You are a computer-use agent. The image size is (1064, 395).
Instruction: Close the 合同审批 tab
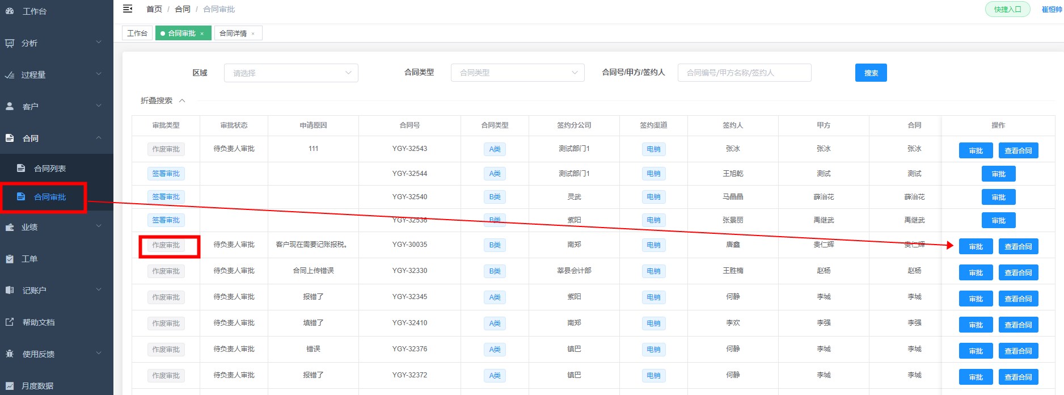(x=202, y=33)
